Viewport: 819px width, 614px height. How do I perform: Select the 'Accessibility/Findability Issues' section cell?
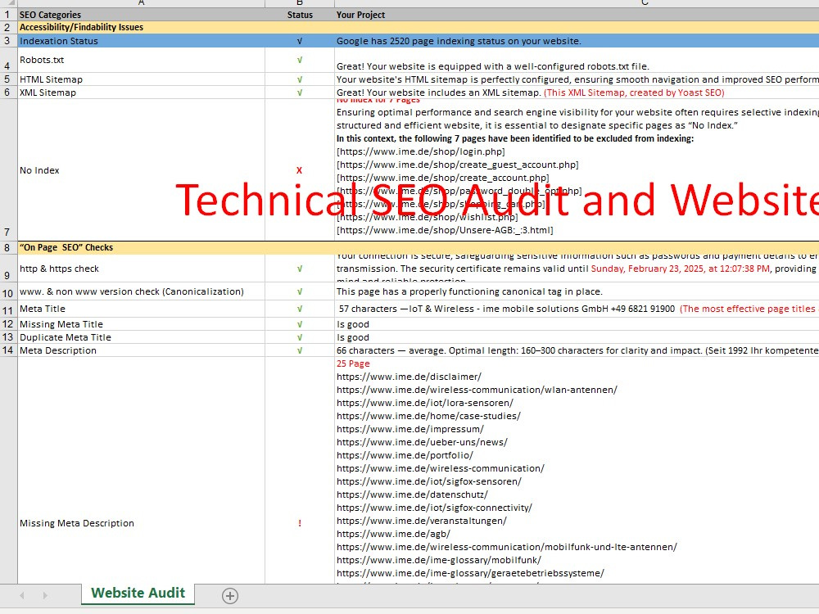coord(141,27)
